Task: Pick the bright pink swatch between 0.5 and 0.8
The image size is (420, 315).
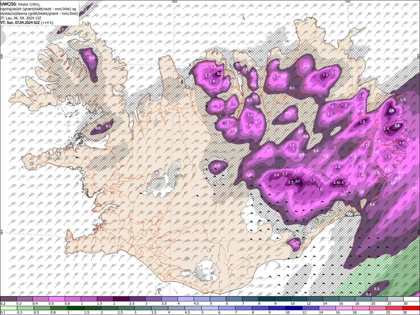Action: 56,299
